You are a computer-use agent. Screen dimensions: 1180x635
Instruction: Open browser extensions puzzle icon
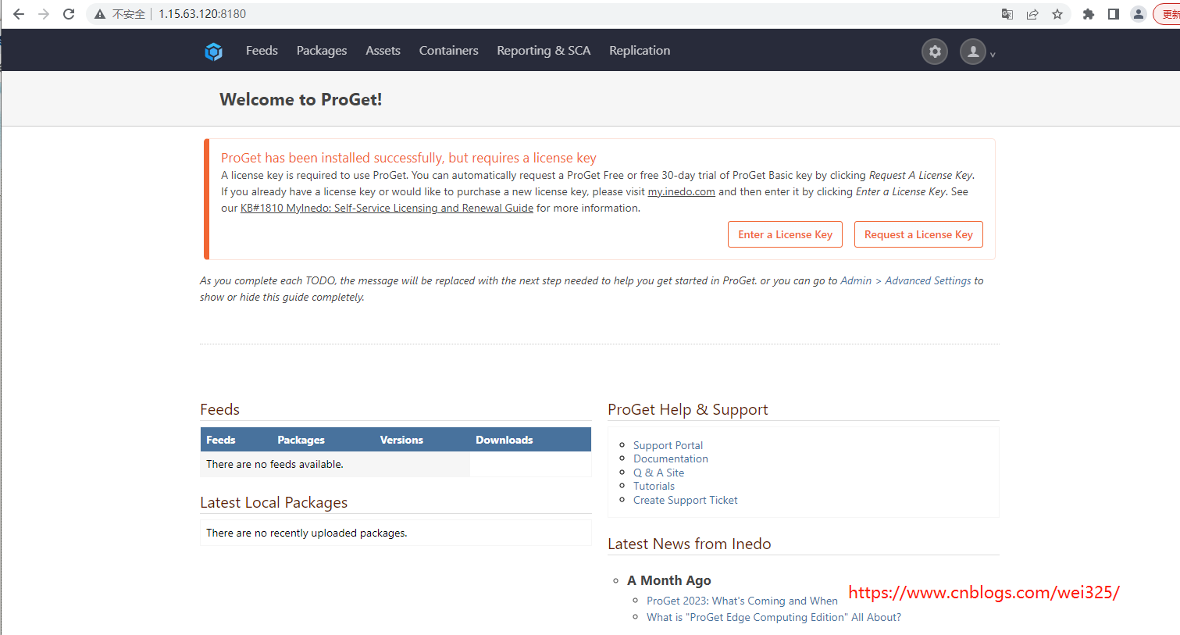click(1089, 14)
